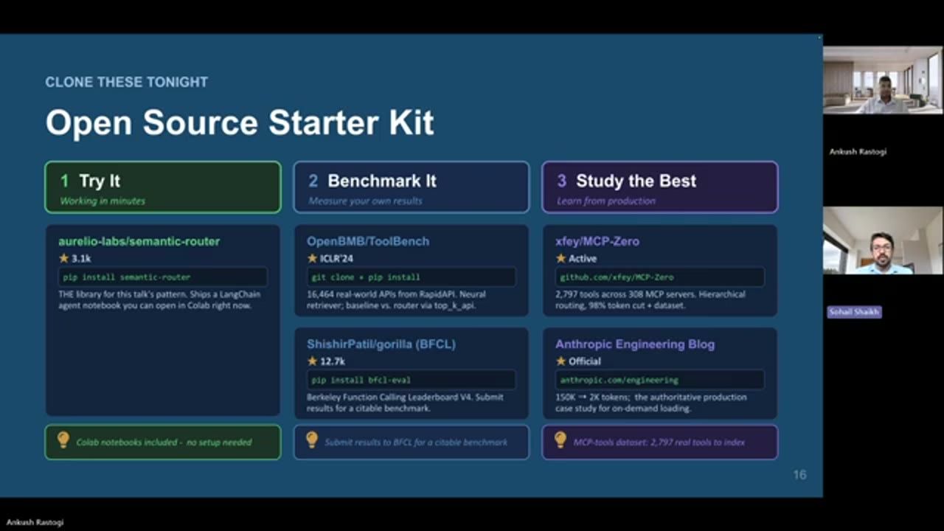Click the star icon beside Official
This screenshot has width=944, height=531.
561,361
